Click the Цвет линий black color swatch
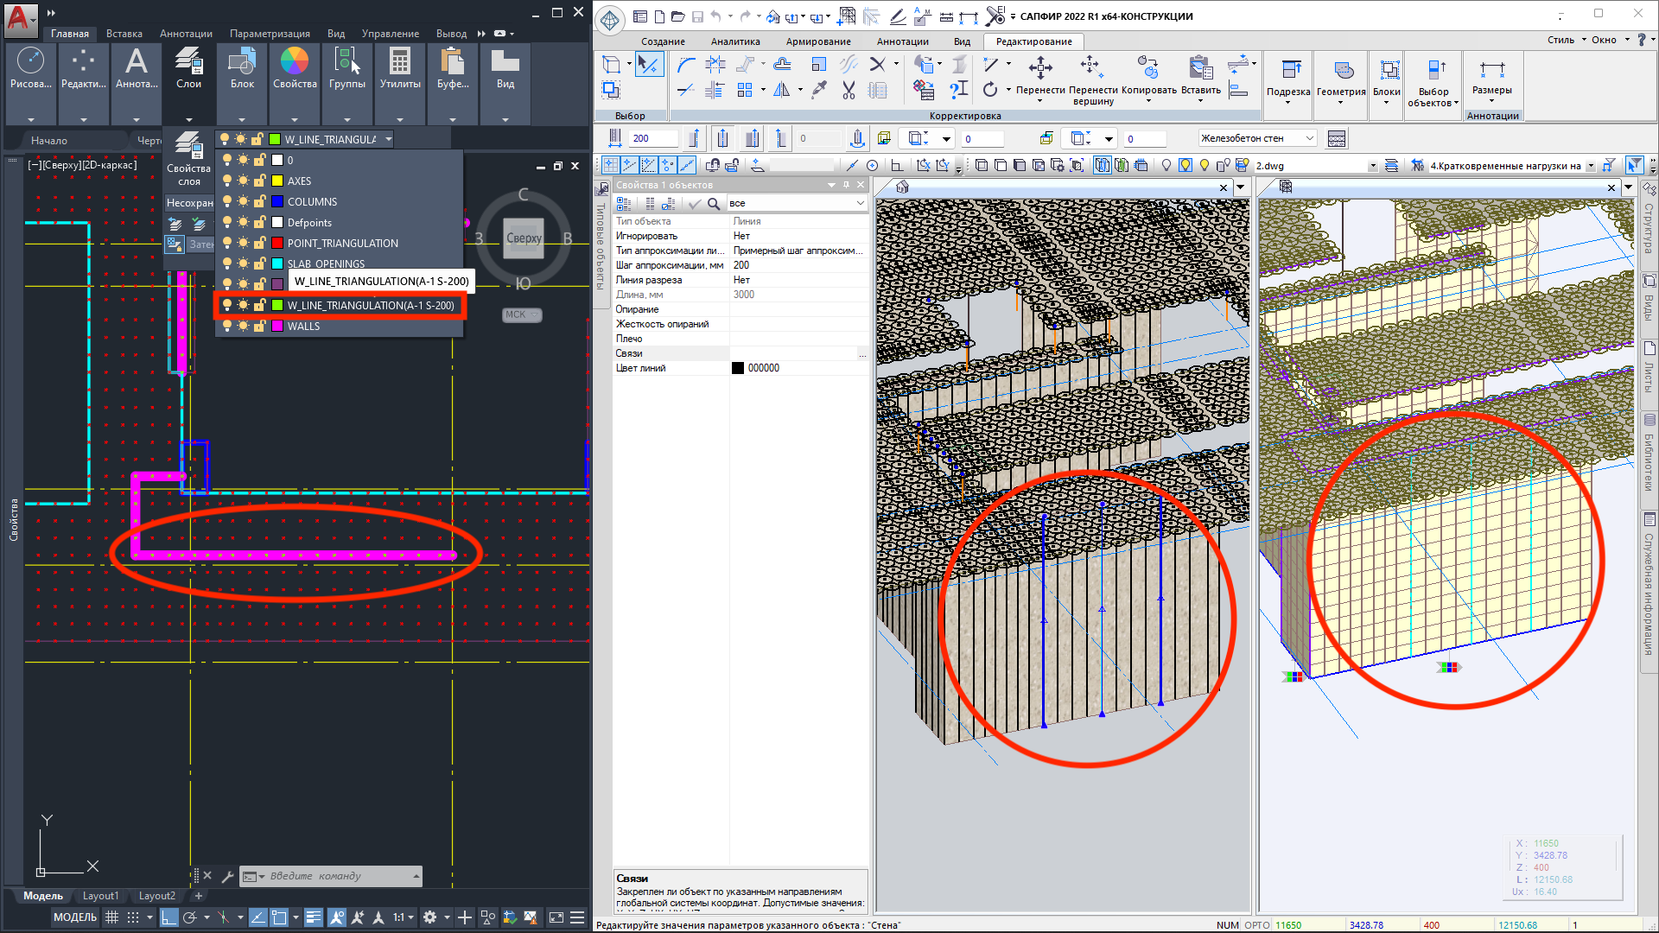Image resolution: width=1659 pixels, height=933 pixels. click(738, 368)
